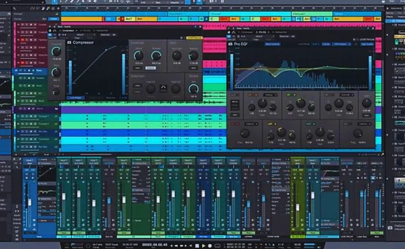Click Listen button in Compressor sidechain

[137, 92]
